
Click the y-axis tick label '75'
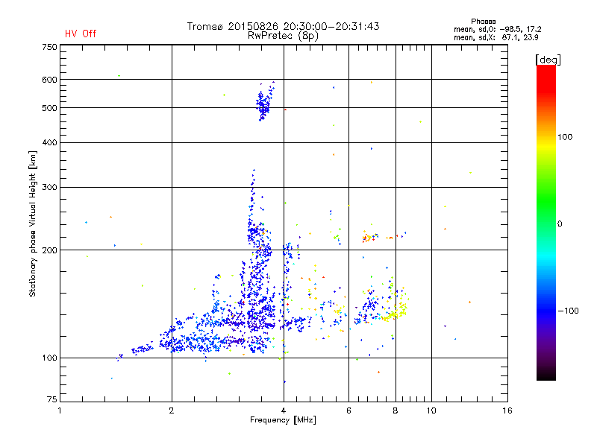point(52,399)
